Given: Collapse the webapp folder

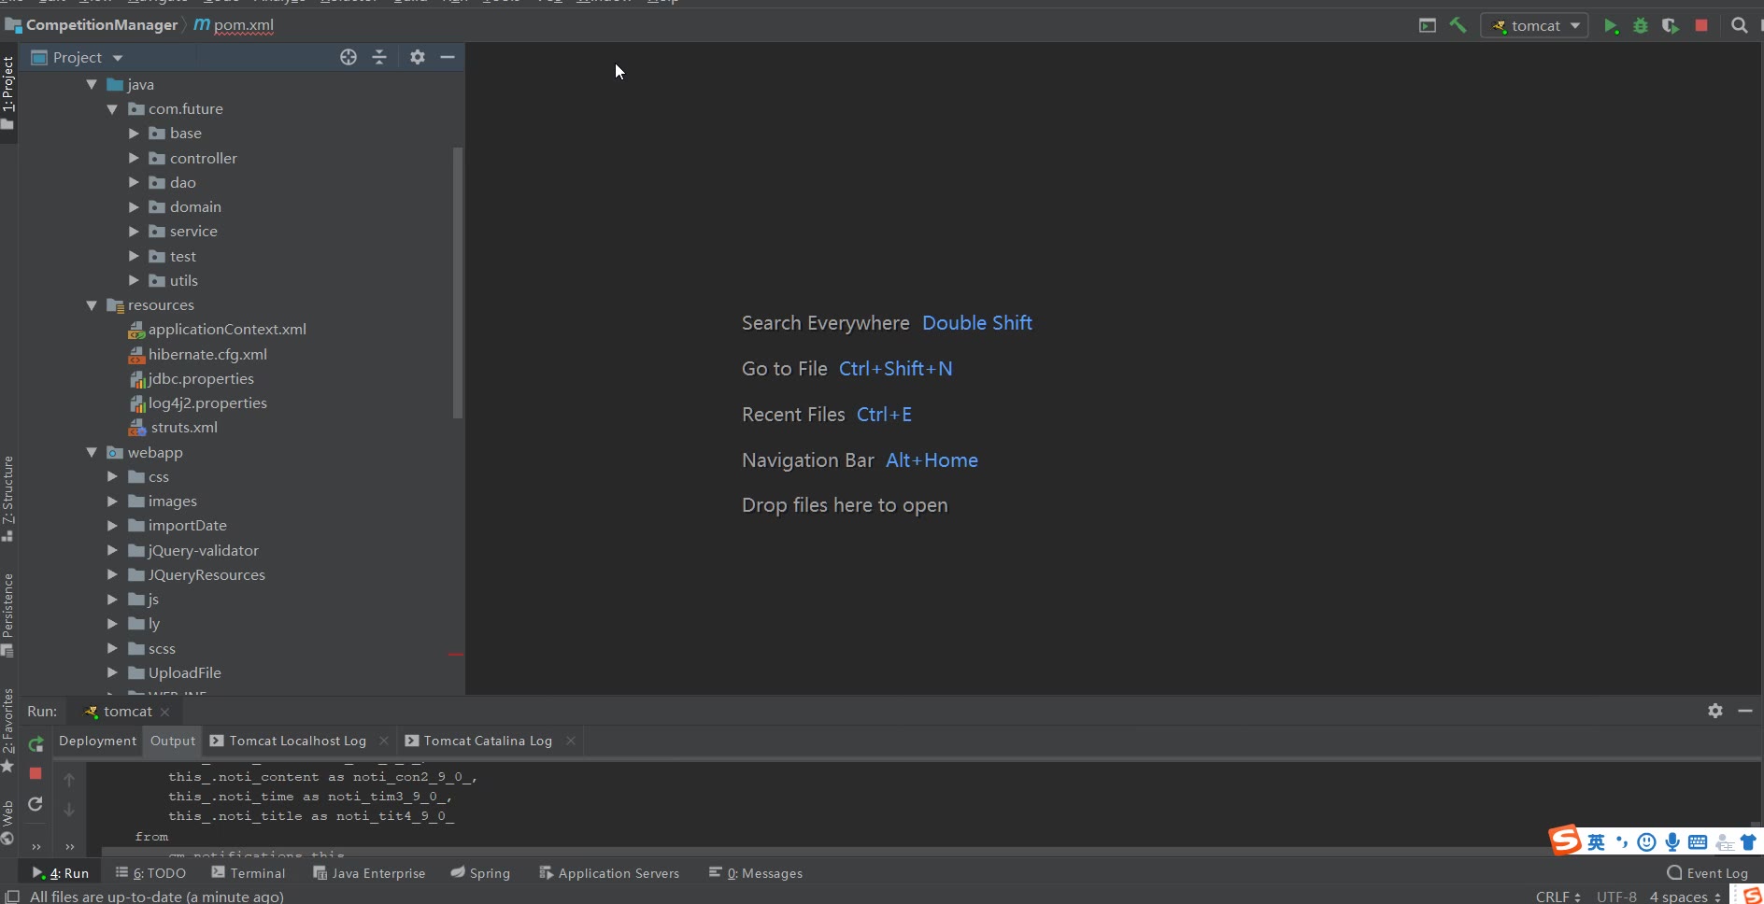Looking at the screenshot, I should tap(92, 452).
